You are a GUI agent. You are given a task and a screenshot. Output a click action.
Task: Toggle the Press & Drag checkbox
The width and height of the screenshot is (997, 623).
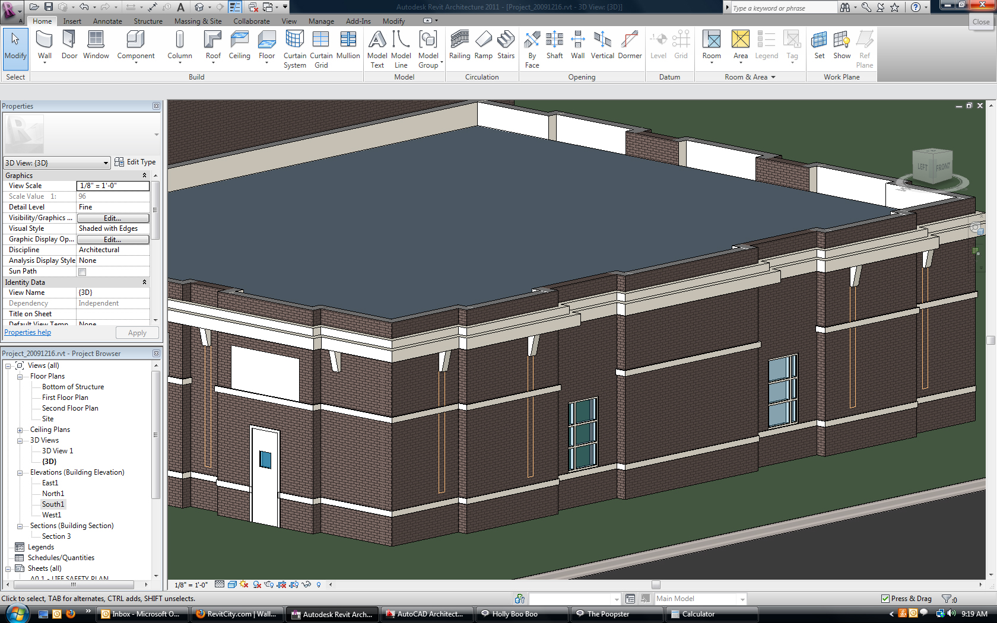885,599
